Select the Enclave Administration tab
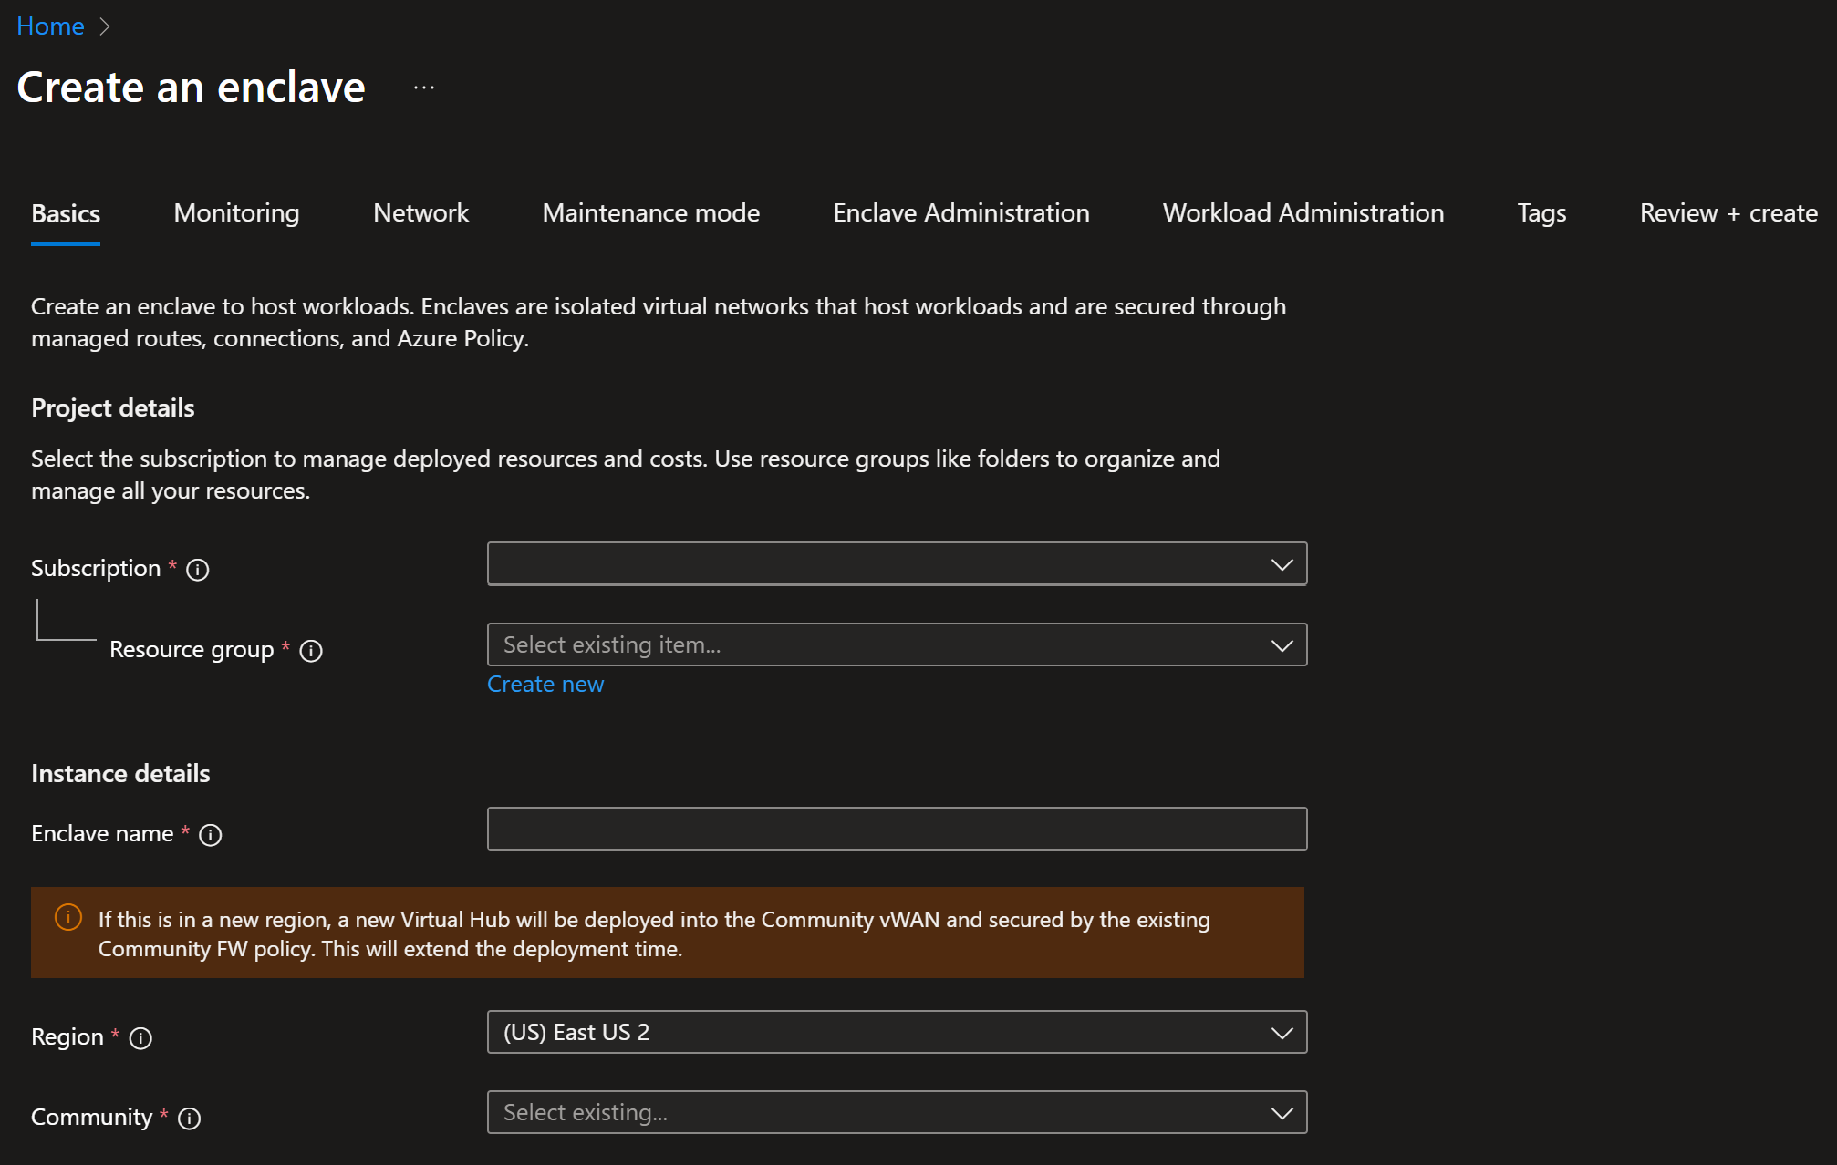This screenshot has height=1165, width=1837. click(960, 213)
